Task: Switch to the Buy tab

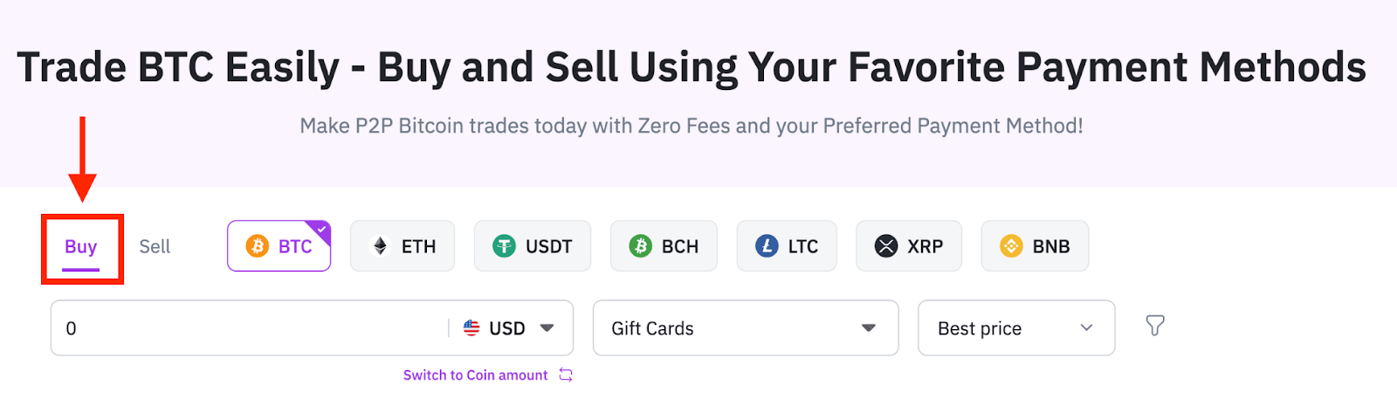Action: click(x=81, y=247)
